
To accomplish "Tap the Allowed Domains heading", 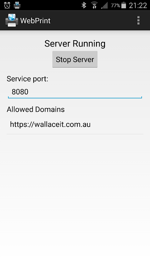I will [36, 109].
